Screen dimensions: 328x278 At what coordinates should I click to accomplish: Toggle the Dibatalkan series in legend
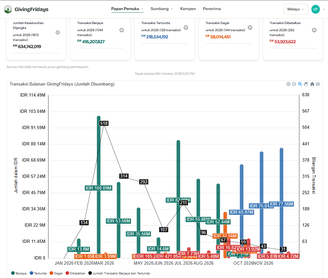[x=75, y=273]
